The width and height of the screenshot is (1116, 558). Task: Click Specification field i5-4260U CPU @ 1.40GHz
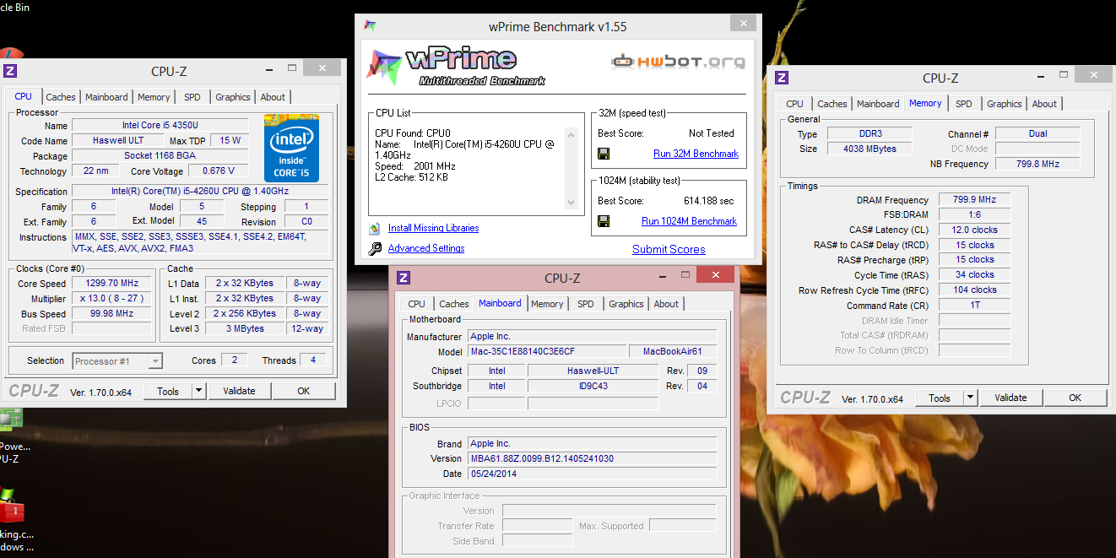[x=200, y=192]
